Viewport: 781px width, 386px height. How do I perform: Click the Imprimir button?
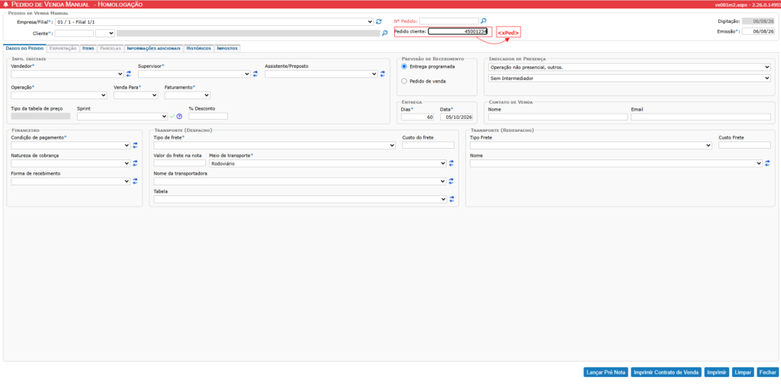717,372
